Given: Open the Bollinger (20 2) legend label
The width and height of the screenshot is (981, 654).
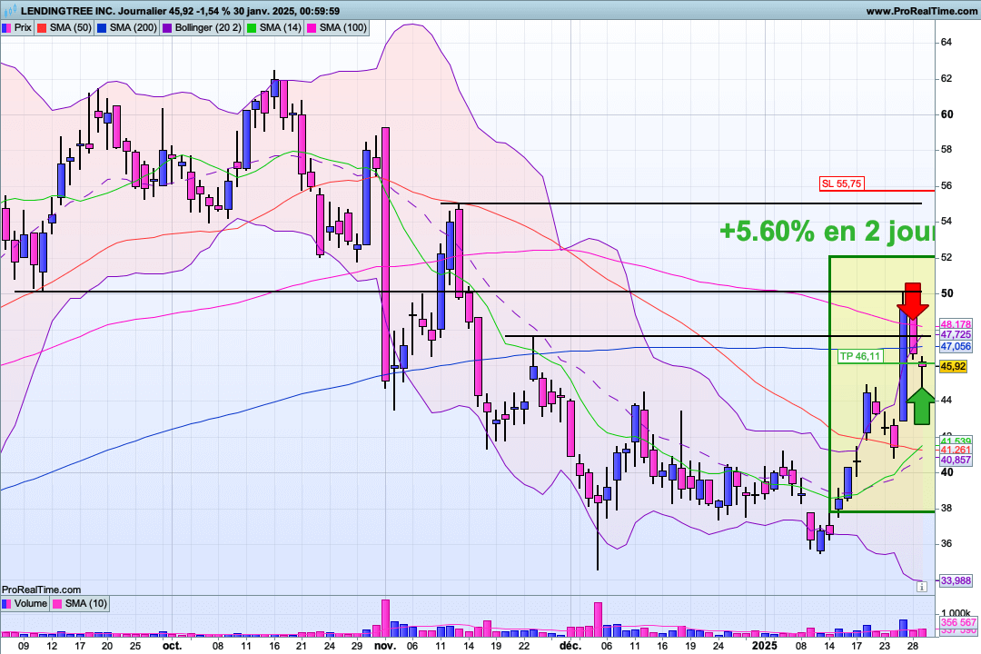Looking at the screenshot, I should (x=208, y=27).
